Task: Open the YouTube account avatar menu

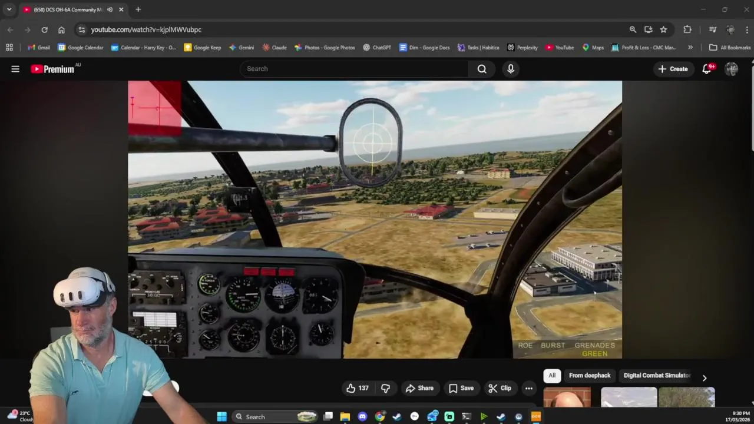Action: (732, 69)
